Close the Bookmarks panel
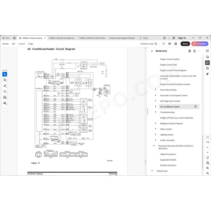Image resolution: width=211 pixels, height=211 pixels. 152,51
